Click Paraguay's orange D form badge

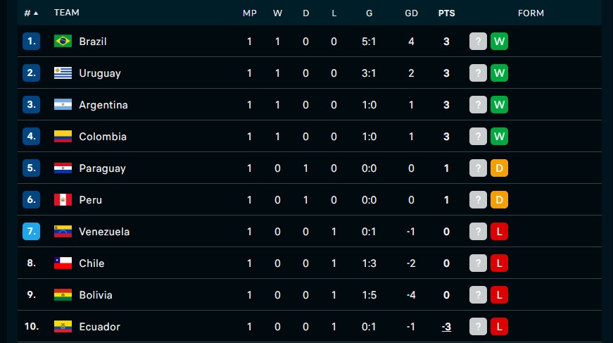point(499,168)
